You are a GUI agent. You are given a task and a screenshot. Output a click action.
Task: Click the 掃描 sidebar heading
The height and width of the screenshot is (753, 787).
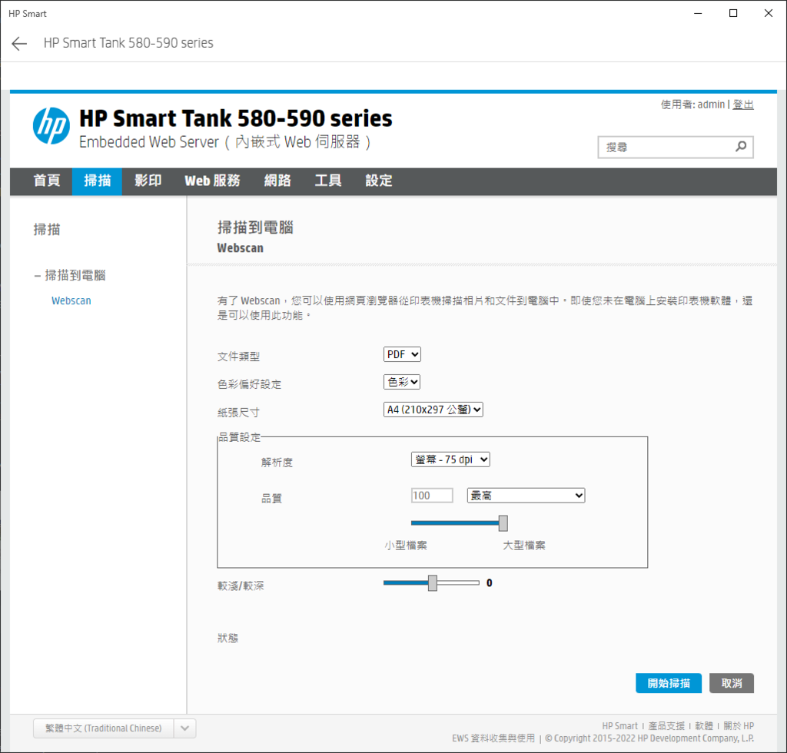click(x=47, y=229)
